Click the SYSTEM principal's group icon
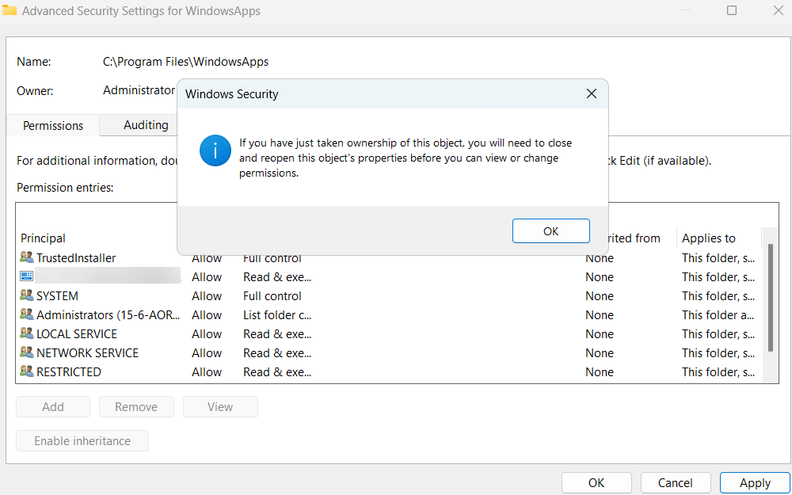 [27, 295]
